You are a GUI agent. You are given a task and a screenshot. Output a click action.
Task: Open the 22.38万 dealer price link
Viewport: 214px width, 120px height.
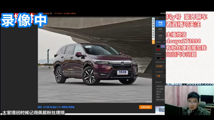[x=159, y=66]
